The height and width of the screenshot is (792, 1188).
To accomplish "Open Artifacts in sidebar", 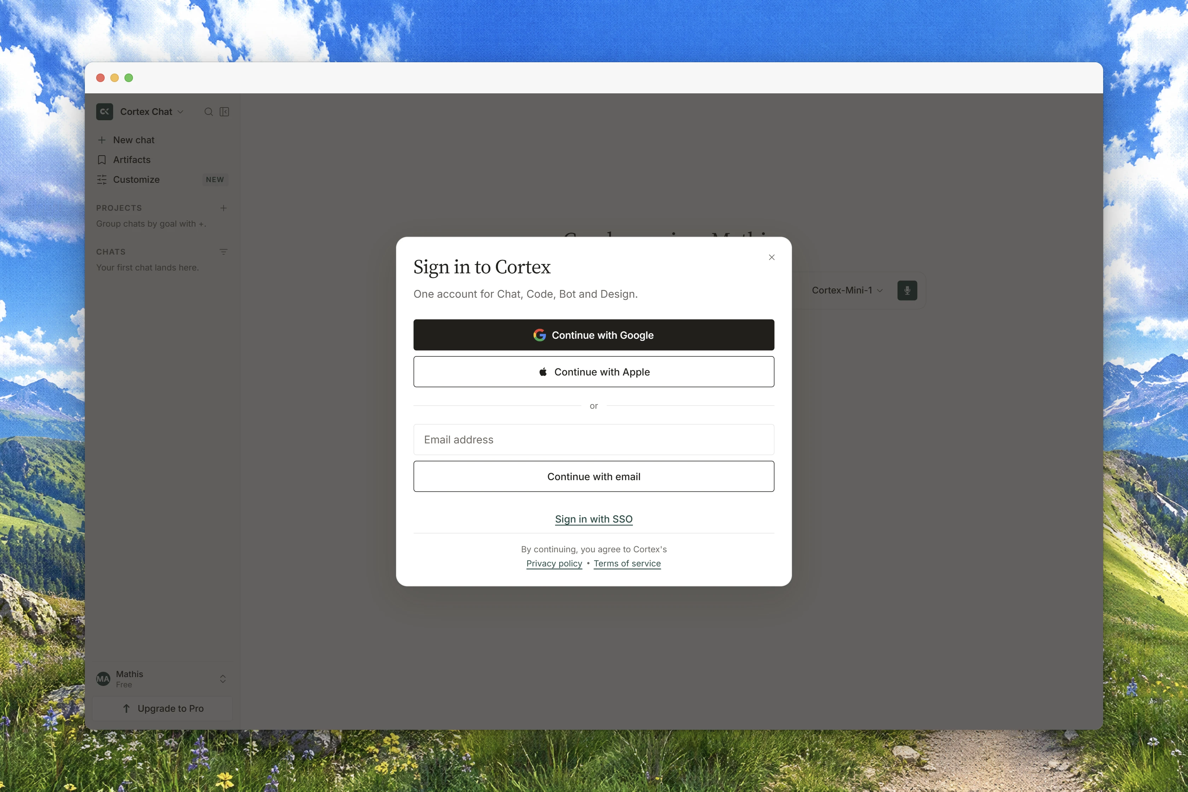I will pyautogui.click(x=162, y=159).
